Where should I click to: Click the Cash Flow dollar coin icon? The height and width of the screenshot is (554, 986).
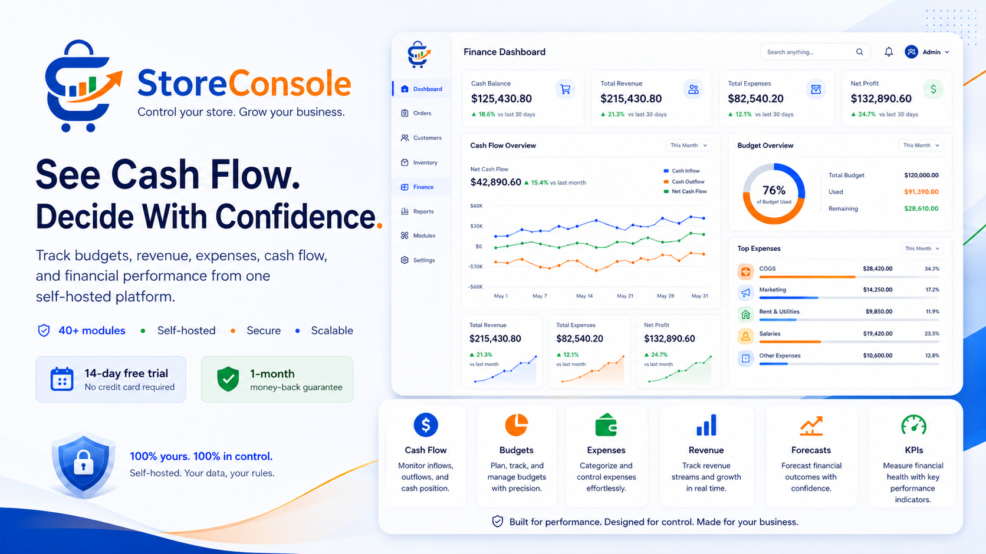[426, 424]
